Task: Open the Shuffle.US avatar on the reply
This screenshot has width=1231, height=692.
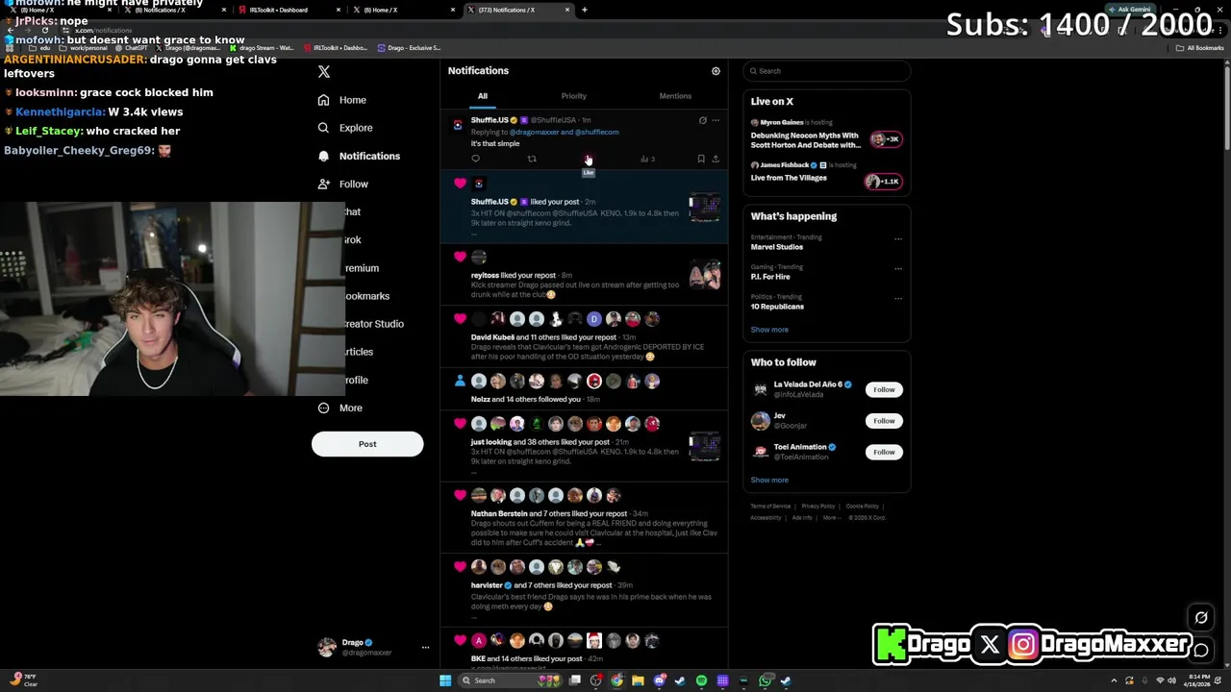Action: pos(458,125)
